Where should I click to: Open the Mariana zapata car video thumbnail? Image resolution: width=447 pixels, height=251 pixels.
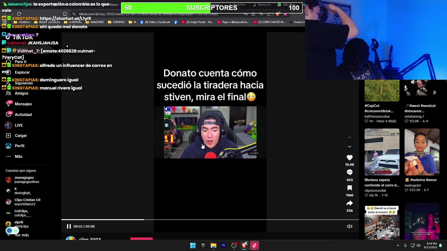click(x=382, y=152)
